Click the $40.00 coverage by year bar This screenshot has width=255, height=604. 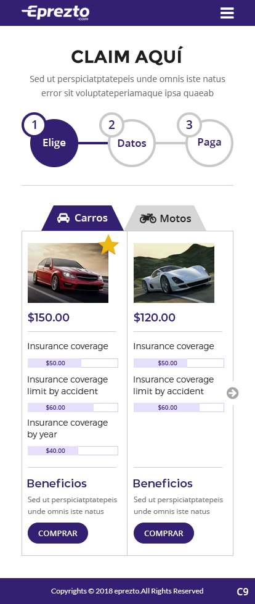pyautogui.click(x=73, y=451)
